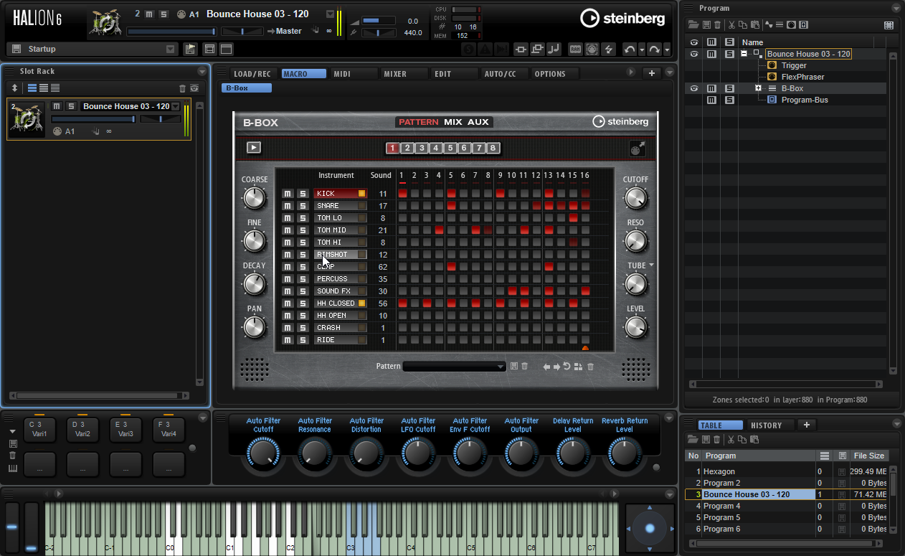Image resolution: width=905 pixels, height=556 pixels.
Task: Clear the pattern with rightmost trash icon
Action: coord(590,367)
